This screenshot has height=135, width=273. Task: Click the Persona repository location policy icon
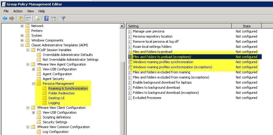click(x=130, y=36)
